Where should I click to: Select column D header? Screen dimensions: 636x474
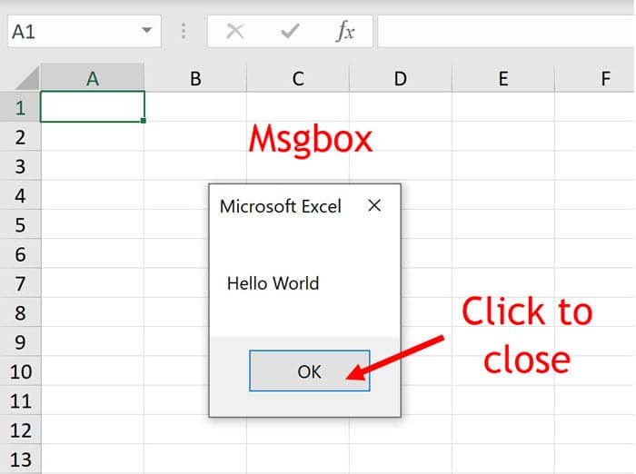coord(401,78)
